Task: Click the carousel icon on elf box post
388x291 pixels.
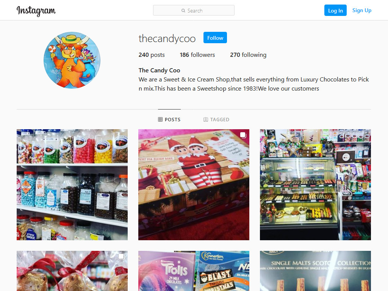Action: tap(243, 135)
